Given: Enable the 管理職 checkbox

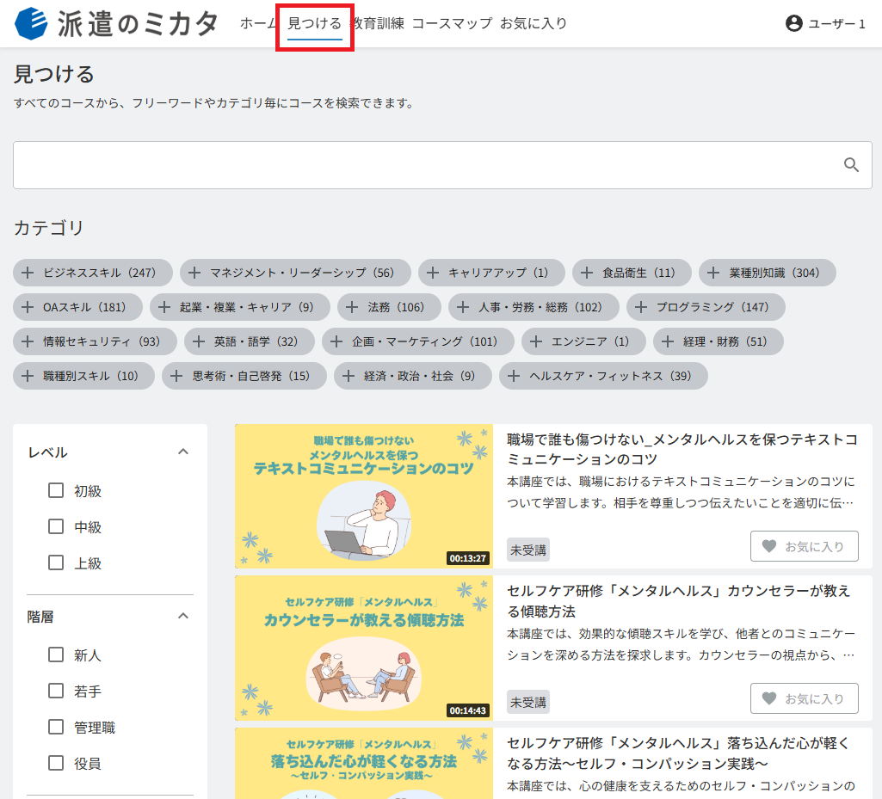Looking at the screenshot, I should 56,727.
